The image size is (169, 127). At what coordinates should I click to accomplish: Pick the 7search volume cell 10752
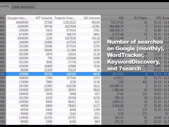[x=72, y=118]
